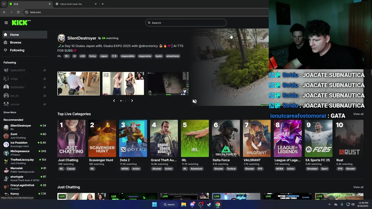Open IRL grass category card
The image size is (372, 209).
tap(195, 138)
